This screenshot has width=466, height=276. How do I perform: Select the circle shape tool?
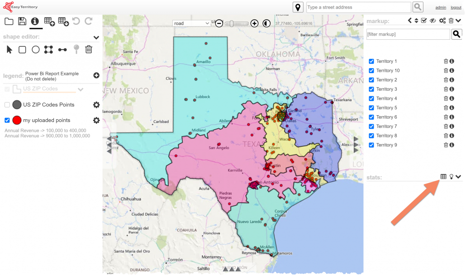click(x=35, y=49)
